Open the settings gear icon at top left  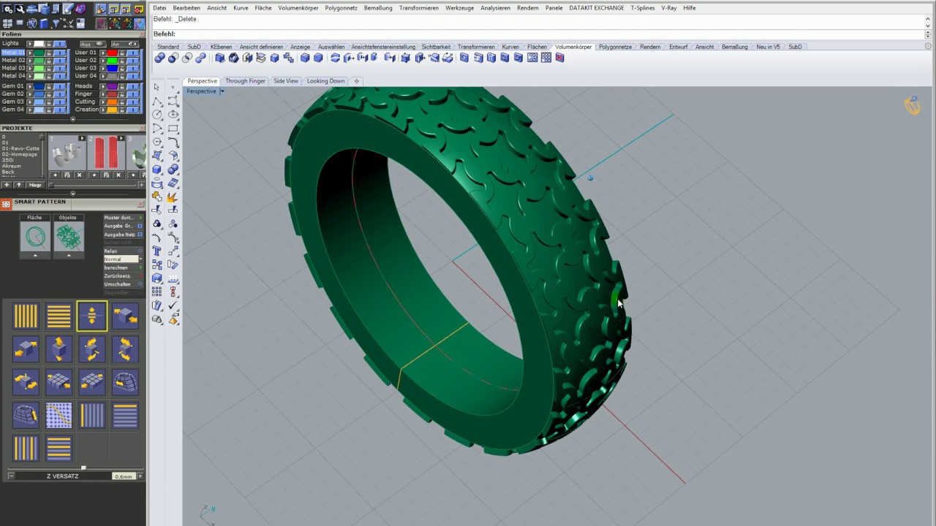point(7,9)
